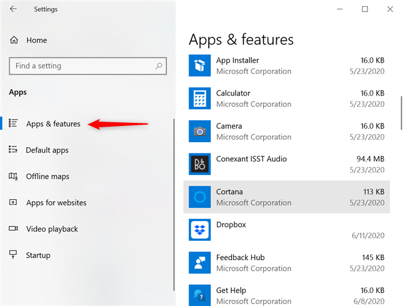Image resolution: width=403 pixels, height=306 pixels.
Task: Open Default apps section
Action: pos(47,150)
